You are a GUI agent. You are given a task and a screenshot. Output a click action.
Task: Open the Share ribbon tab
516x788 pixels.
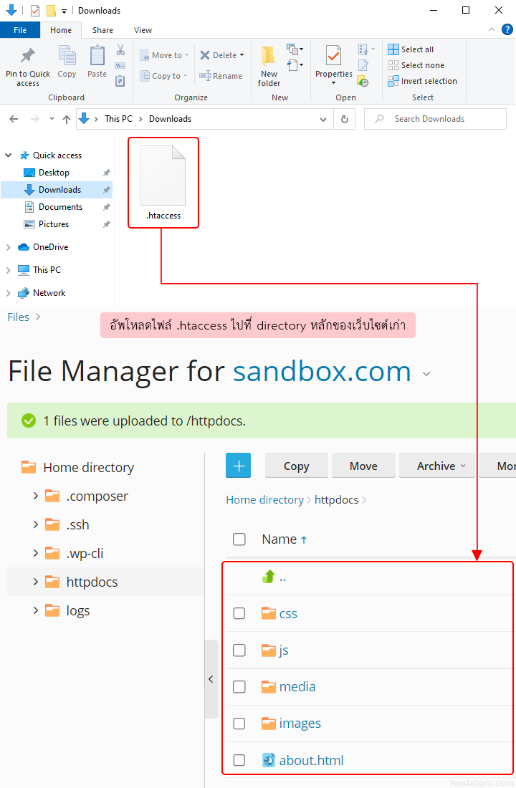(102, 30)
